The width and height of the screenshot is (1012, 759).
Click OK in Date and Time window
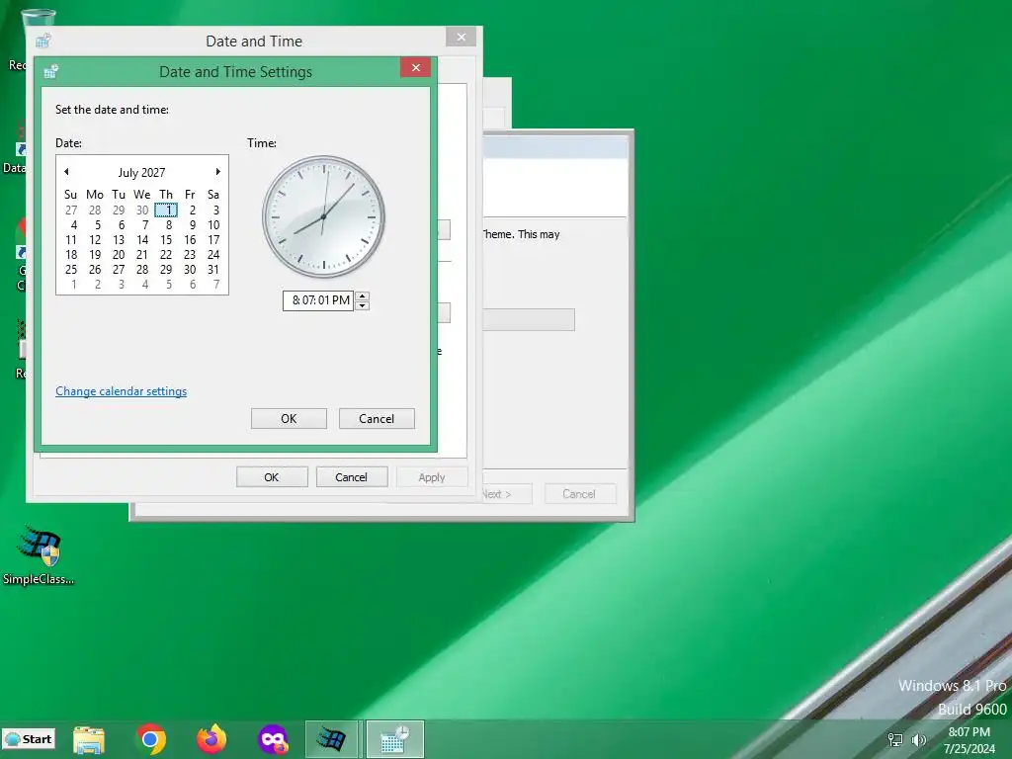click(272, 477)
